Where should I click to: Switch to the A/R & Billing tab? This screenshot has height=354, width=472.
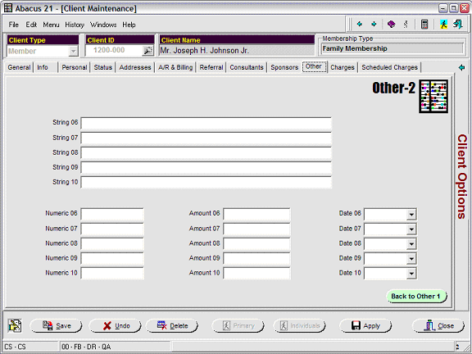175,67
